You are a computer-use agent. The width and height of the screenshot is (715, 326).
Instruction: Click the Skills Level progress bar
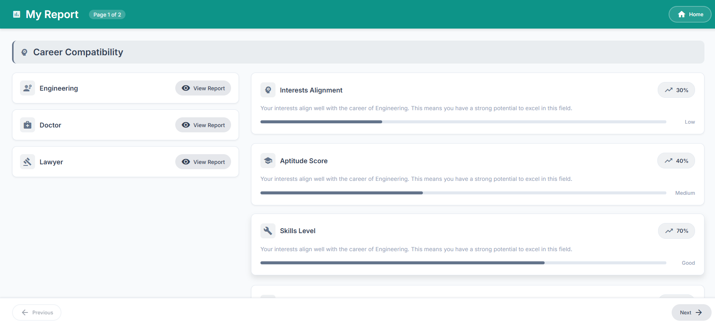463,263
